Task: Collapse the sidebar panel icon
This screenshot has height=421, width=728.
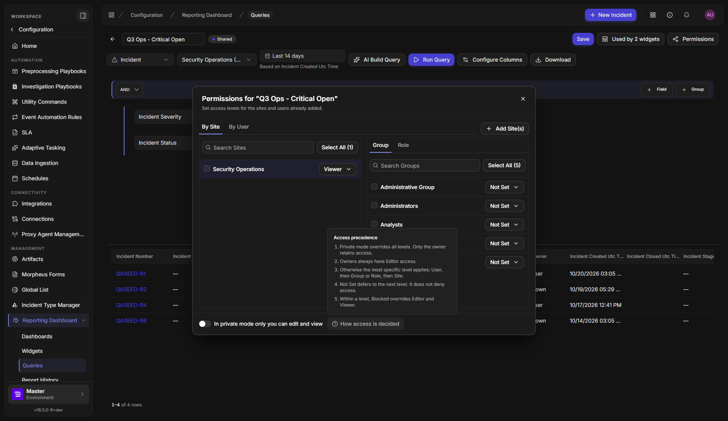Action: pyautogui.click(x=83, y=16)
